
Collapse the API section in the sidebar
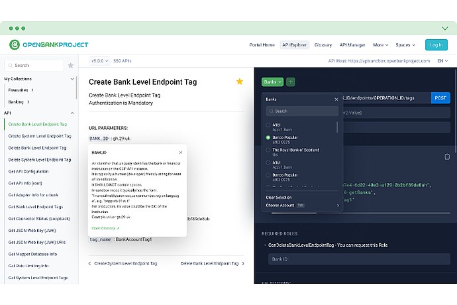click(x=72, y=113)
